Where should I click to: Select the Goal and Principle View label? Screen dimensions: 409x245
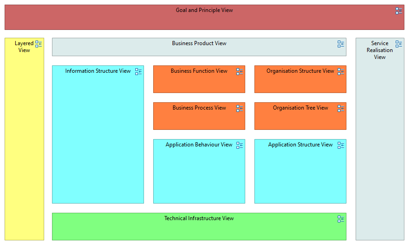point(204,10)
